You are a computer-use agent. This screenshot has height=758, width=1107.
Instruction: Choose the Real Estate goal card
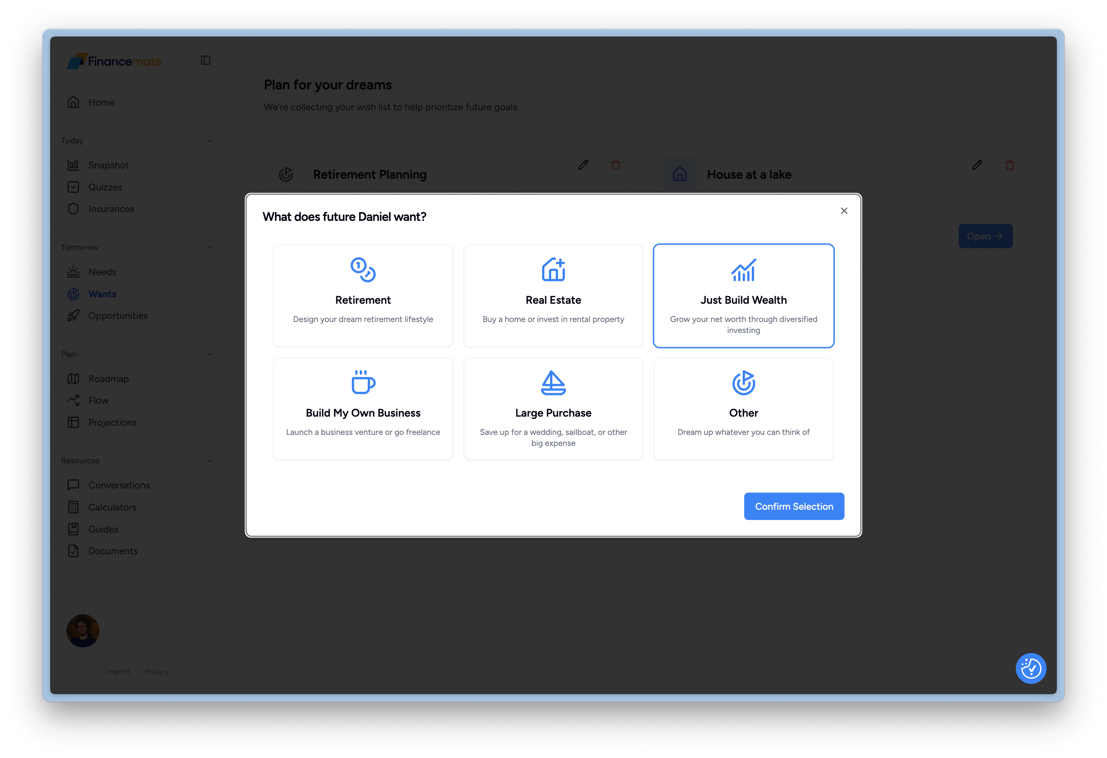click(x=553, y=296)
